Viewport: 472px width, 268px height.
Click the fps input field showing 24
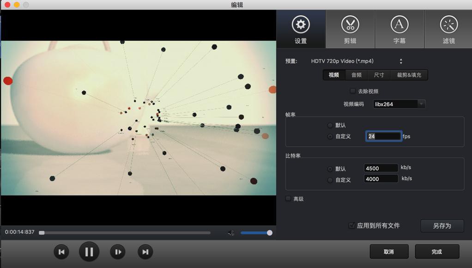pos(384,136)
